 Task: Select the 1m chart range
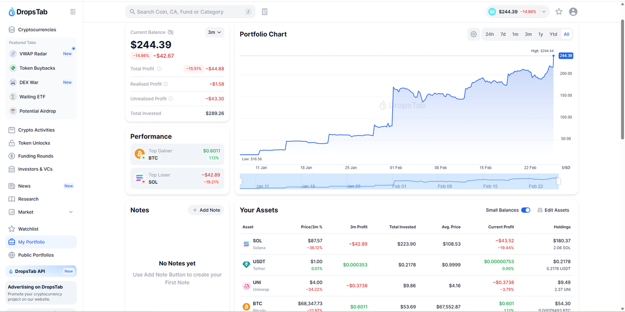pyautogui.click(x=515, y=34)
